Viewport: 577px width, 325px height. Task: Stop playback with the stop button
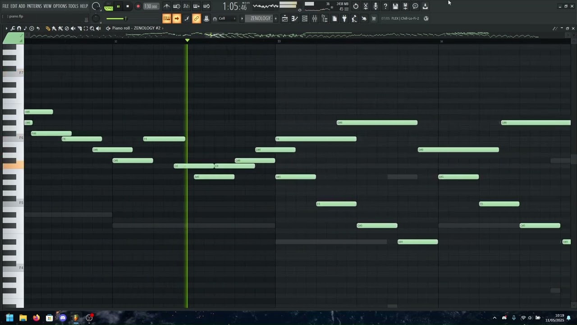pos(128,6)
